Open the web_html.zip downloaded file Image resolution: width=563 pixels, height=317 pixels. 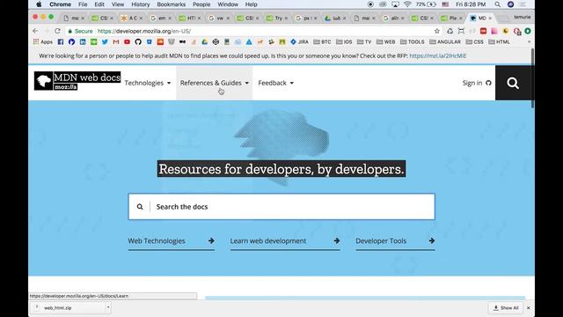(69, 307)
